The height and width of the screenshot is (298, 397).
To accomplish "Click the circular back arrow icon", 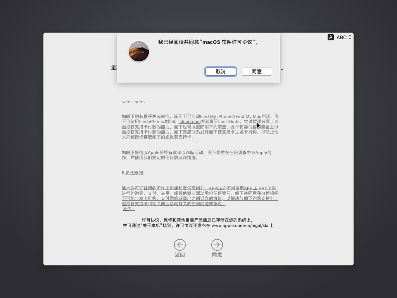I will click(180, 245).
